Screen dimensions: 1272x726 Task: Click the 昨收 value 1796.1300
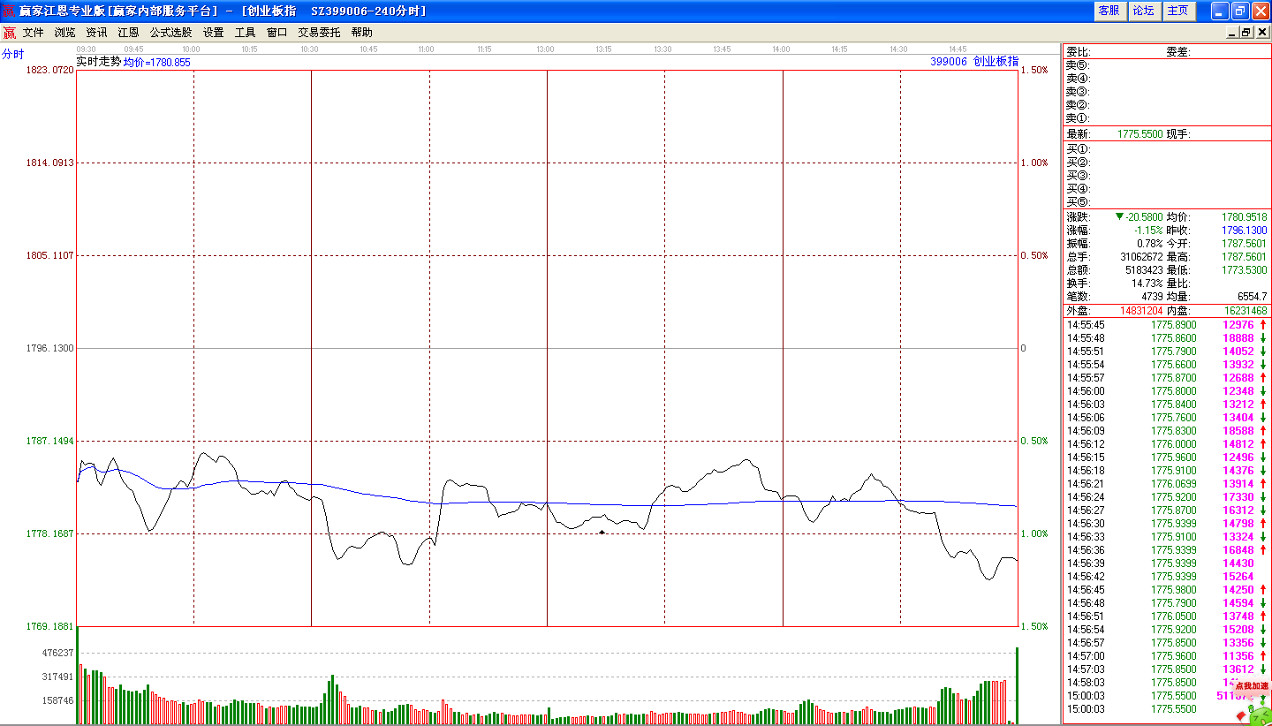[x=1244, y=230]
